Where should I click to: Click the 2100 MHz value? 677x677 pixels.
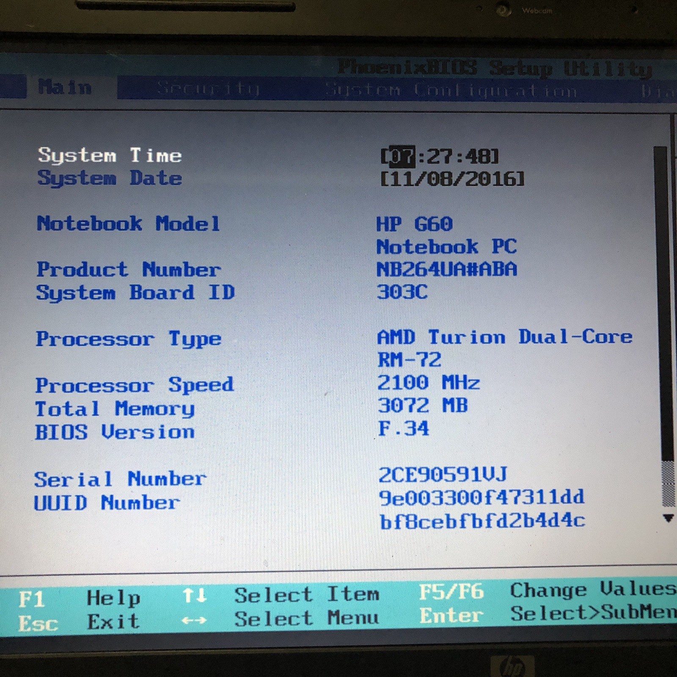point(428,383)
